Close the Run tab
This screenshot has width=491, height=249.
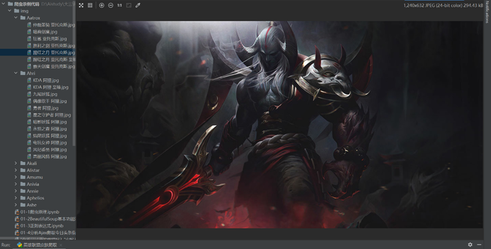coord(61,245)
